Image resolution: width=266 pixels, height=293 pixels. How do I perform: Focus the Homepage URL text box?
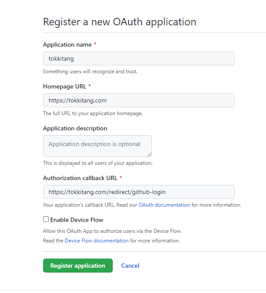(138, 100)
